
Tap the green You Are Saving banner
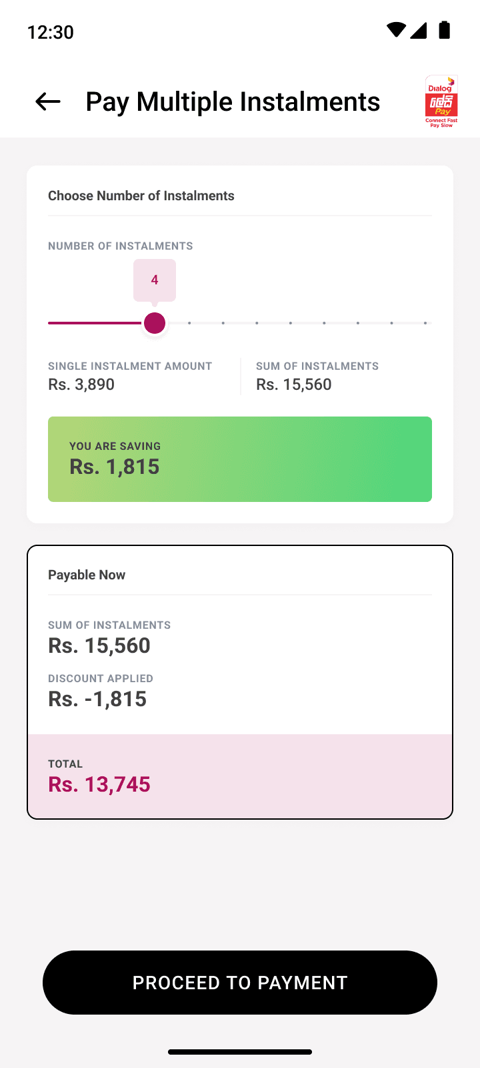pyautogui.click(x=240, y=459)
